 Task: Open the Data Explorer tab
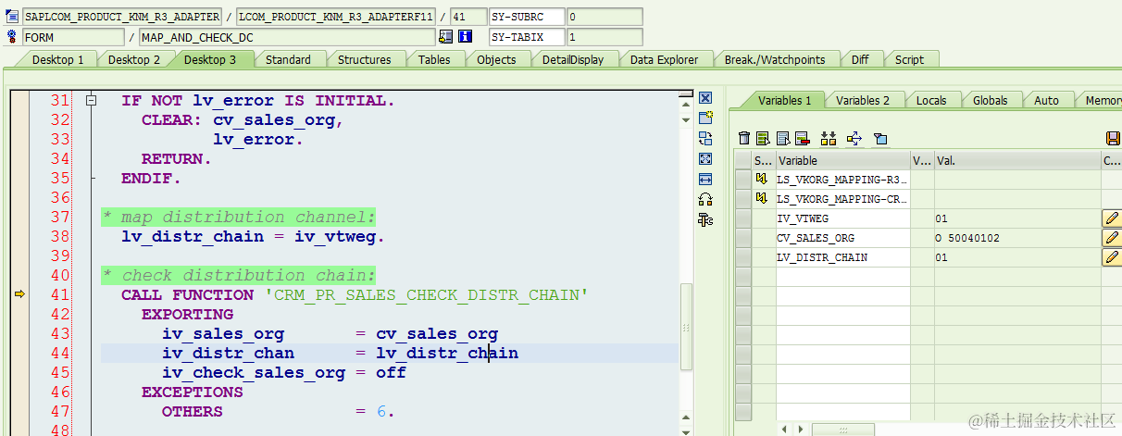(x=664, y=59)
